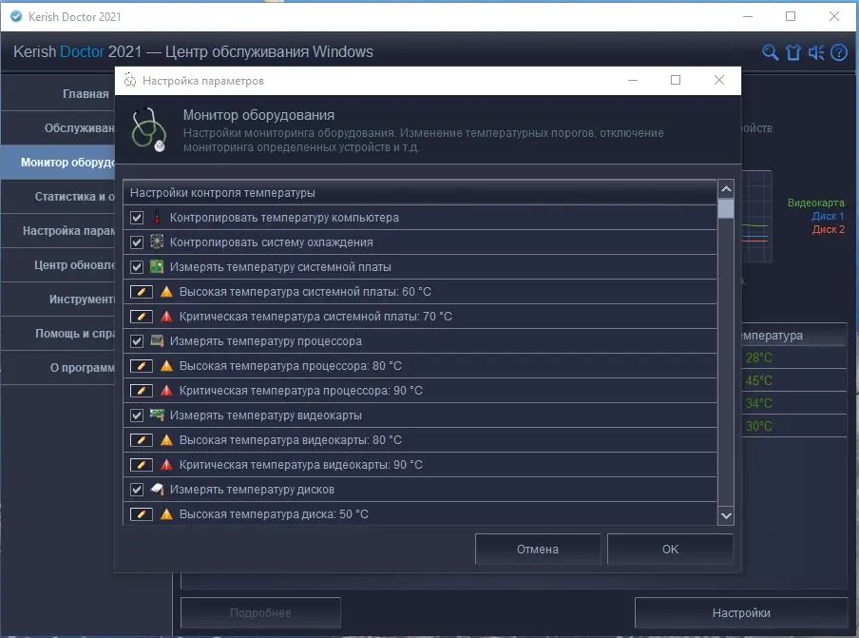Click the settings list scrollbar thumb
859x638 pixels.
726,208
